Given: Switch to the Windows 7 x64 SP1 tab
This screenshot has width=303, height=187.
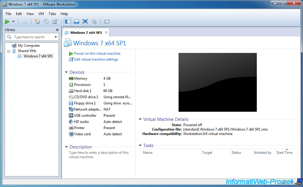Looking at the screenshot, I should click(x=86, y=32).
